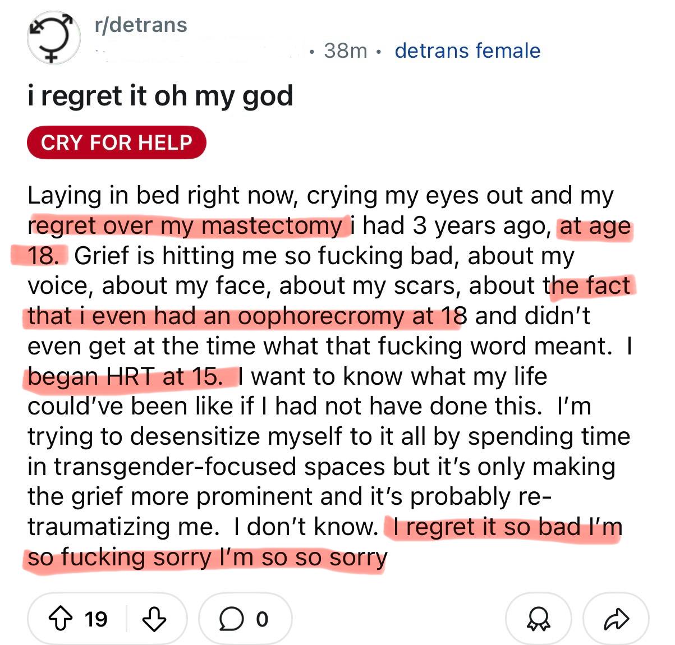Click highlighted text 'regret over my mastectomy'
The width and height of the screenshot is (675, 645).
coord(185,225)
